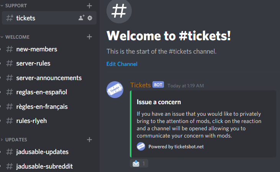Add a channel to the SUPPORT category
Screen dimensions: 280x172
[90, 6]
